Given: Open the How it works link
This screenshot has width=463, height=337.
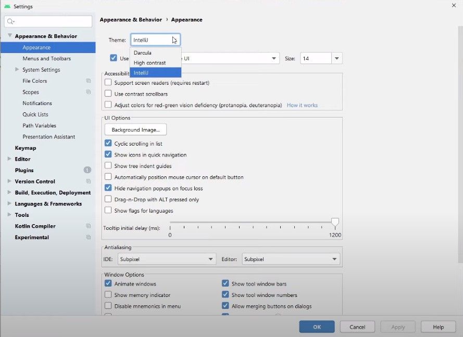Looking at the screenshot, I should [x=302, y=105].
